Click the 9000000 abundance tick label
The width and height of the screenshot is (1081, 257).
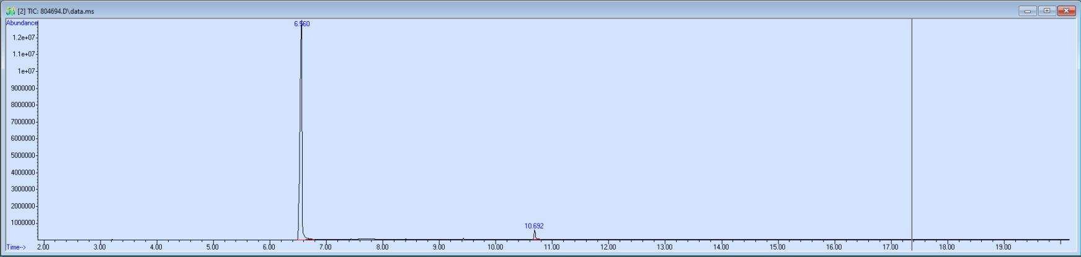[23, 88]
